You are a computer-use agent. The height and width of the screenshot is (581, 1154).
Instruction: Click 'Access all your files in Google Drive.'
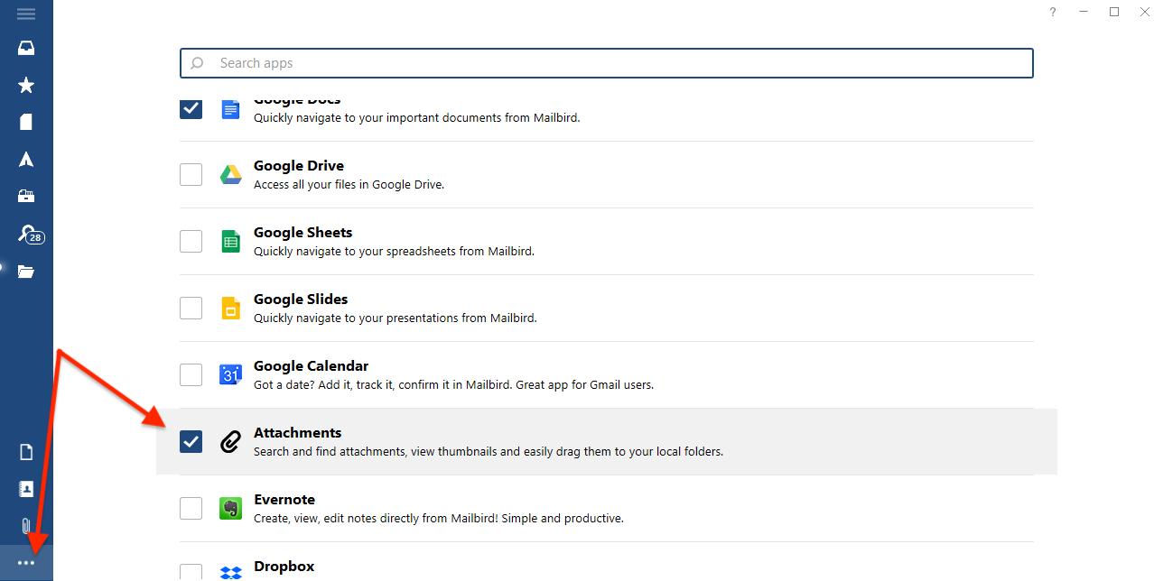349,185
